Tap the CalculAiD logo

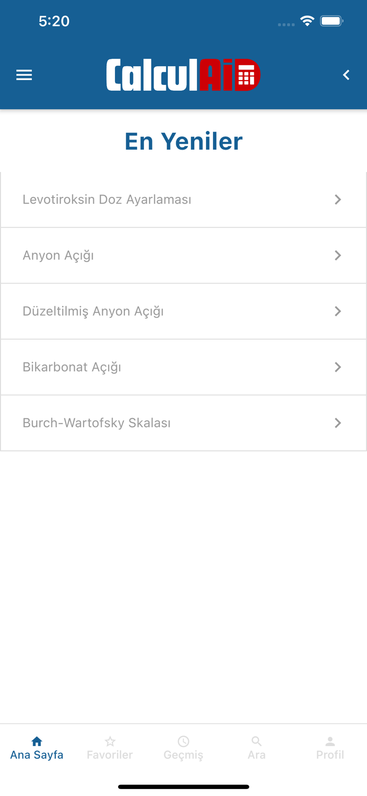click(183, 75)
